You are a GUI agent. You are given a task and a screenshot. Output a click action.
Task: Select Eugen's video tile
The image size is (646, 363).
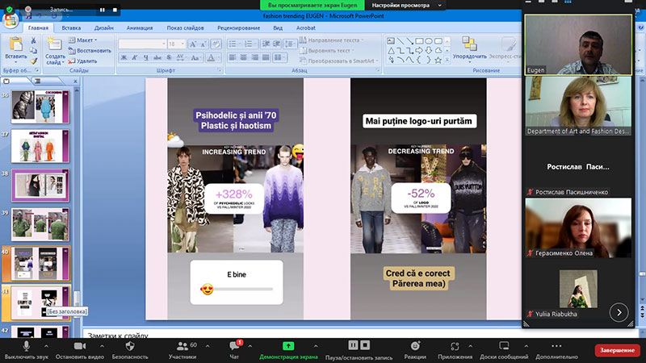[x=578, y=45]
